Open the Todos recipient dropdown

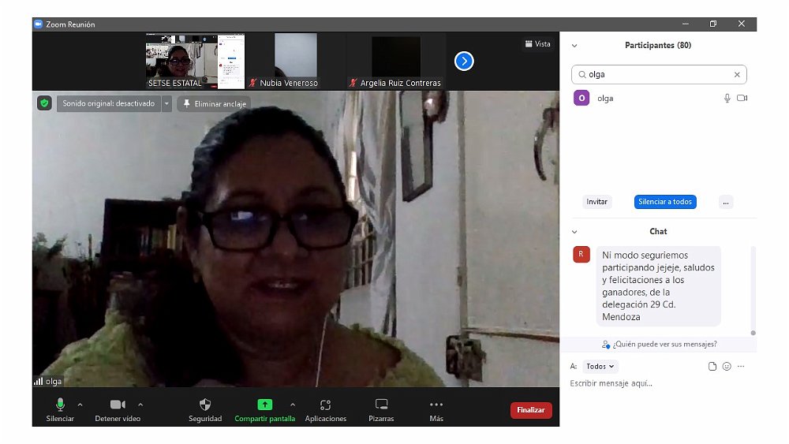(600, 366)
